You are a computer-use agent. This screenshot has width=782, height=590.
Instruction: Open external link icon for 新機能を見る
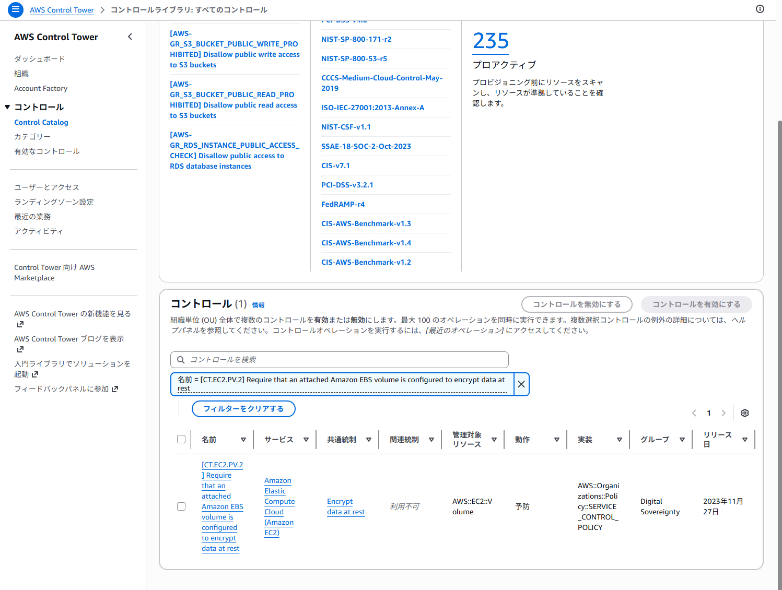pos(20,324)
